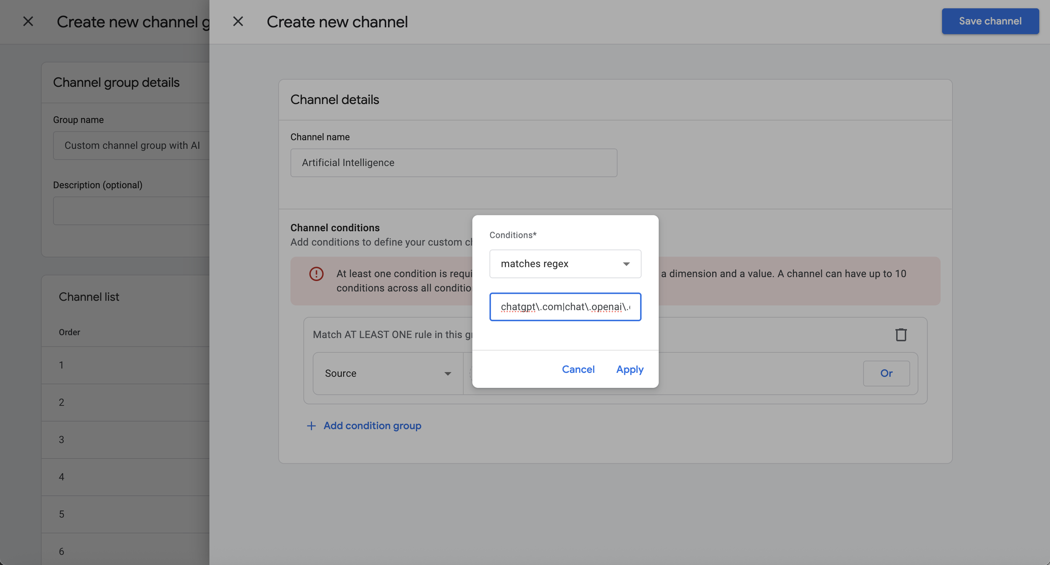Edit the Channel name field
This screenshot has width=1050, height=565.
454,162
